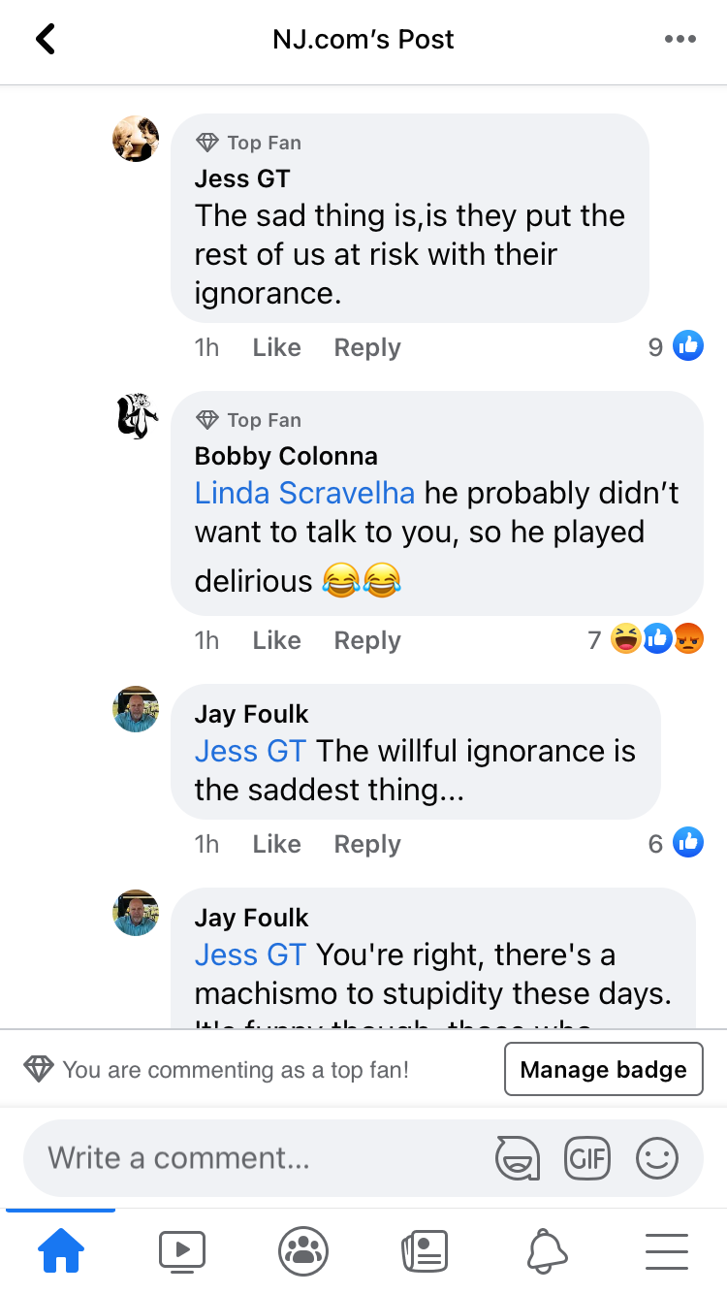Open the sticker picker in comment box

tap(518, 1157)
